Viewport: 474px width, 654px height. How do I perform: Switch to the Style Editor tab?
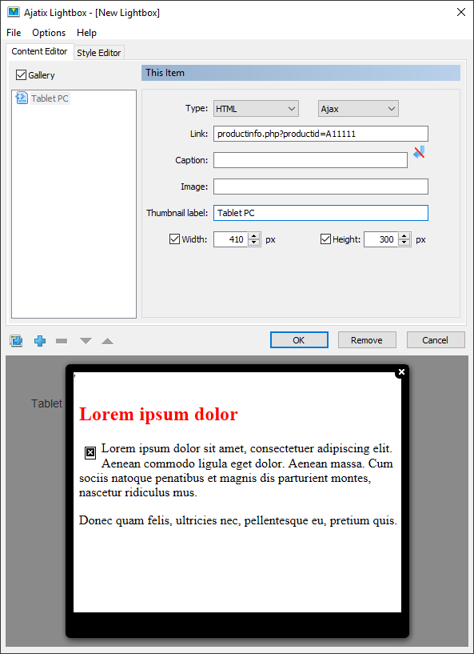click(98, 53)
